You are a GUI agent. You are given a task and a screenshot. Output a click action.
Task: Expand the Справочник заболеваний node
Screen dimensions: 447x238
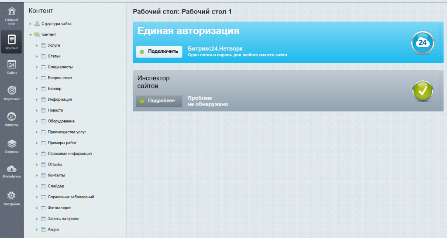click(x=37, y=197)
